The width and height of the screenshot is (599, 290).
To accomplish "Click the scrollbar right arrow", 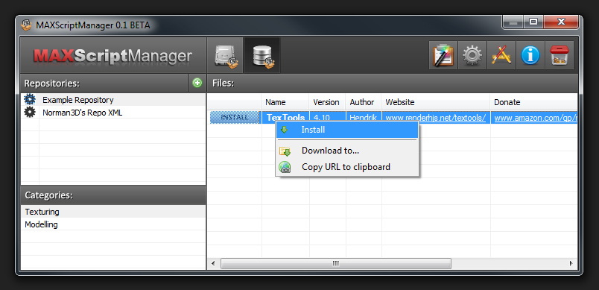I will (571, 263).
